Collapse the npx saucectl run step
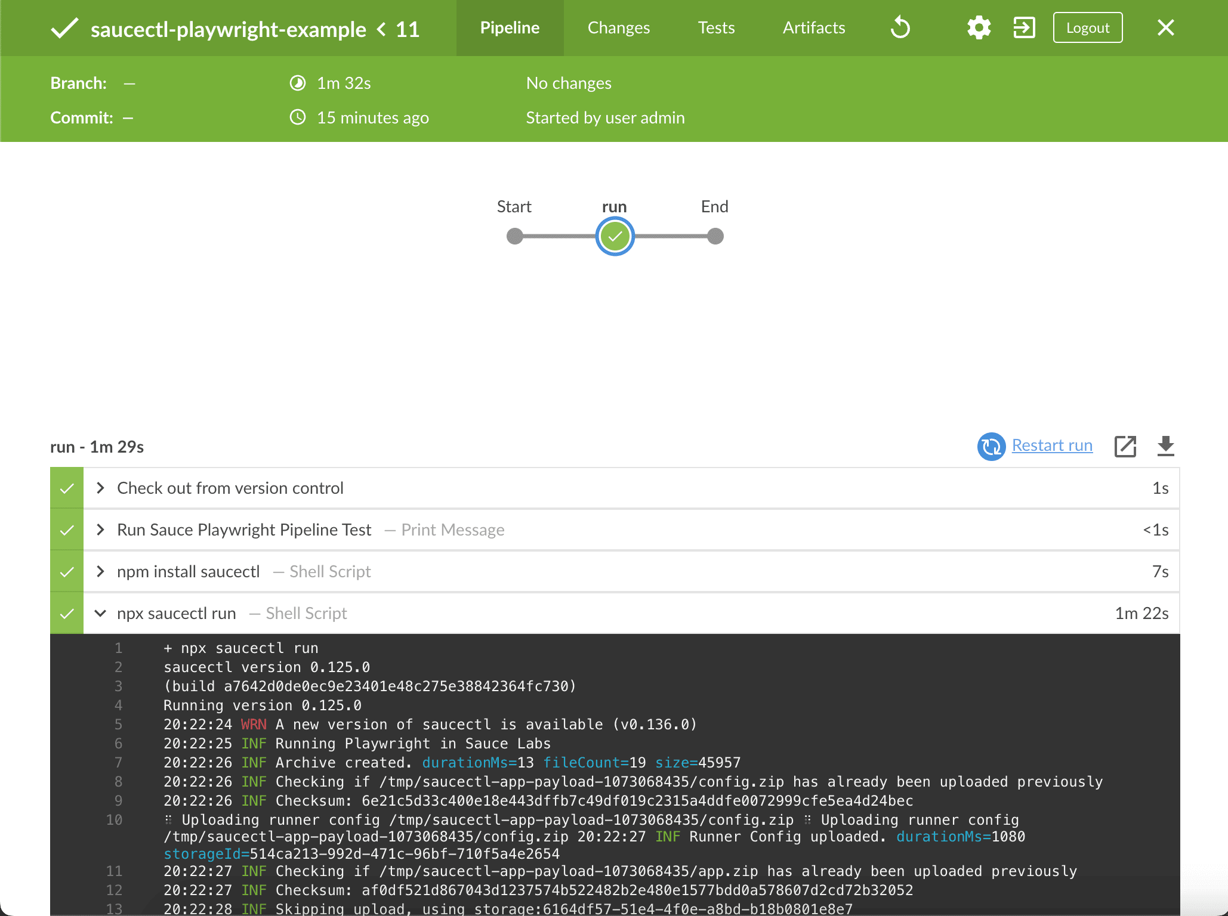The image size is (1228, 916). pyautogui.click(x=100, y=613)
